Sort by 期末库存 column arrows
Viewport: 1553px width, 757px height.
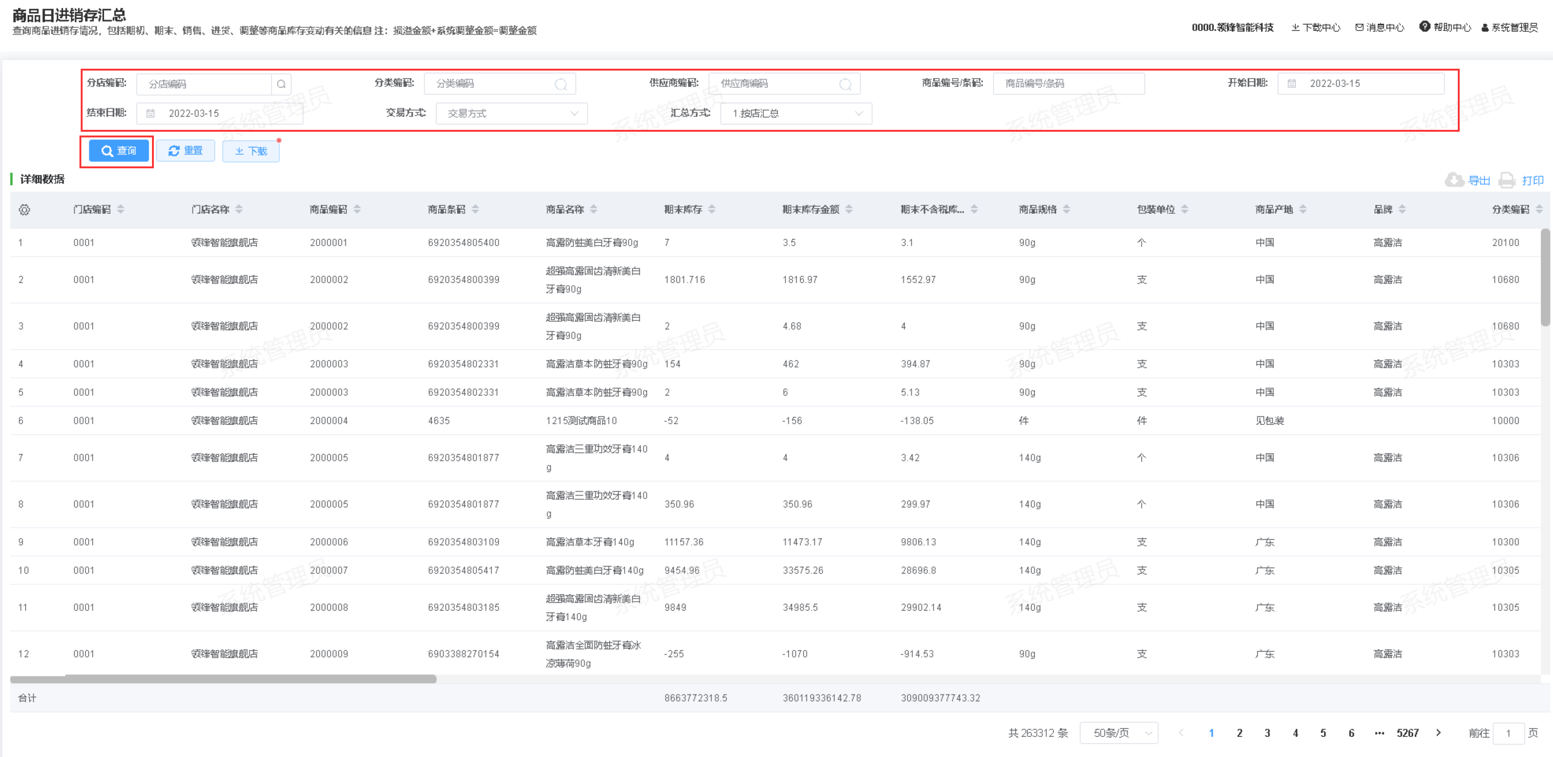pos(712,209)
